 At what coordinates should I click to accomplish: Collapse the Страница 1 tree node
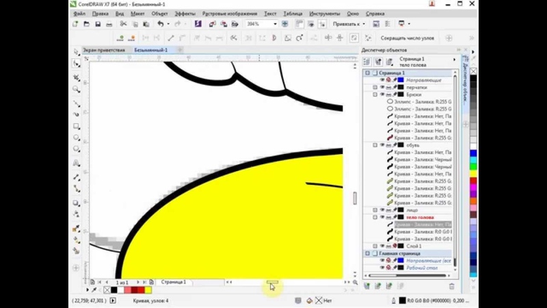(x=367, y=73)
